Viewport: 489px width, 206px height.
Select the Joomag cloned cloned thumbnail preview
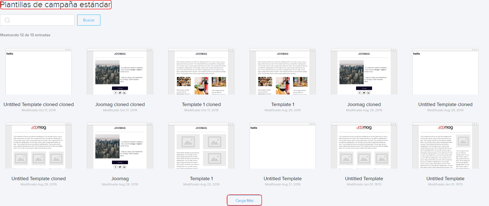(120, 73)
